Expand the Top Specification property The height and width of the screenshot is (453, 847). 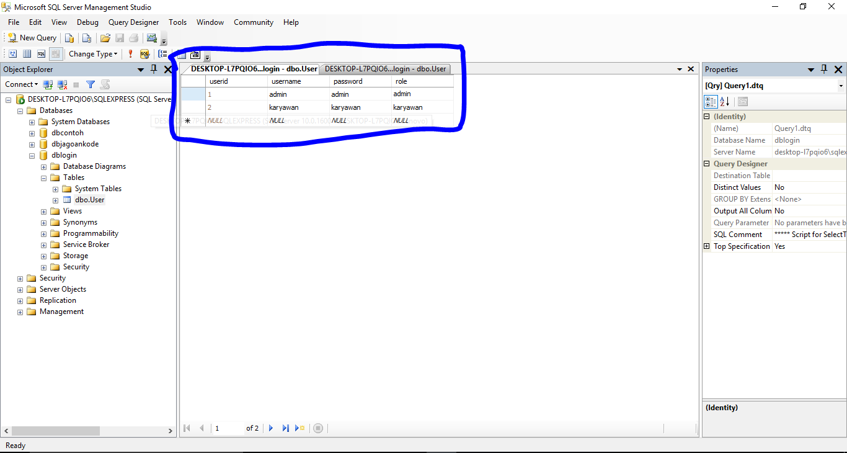point(707,246)
